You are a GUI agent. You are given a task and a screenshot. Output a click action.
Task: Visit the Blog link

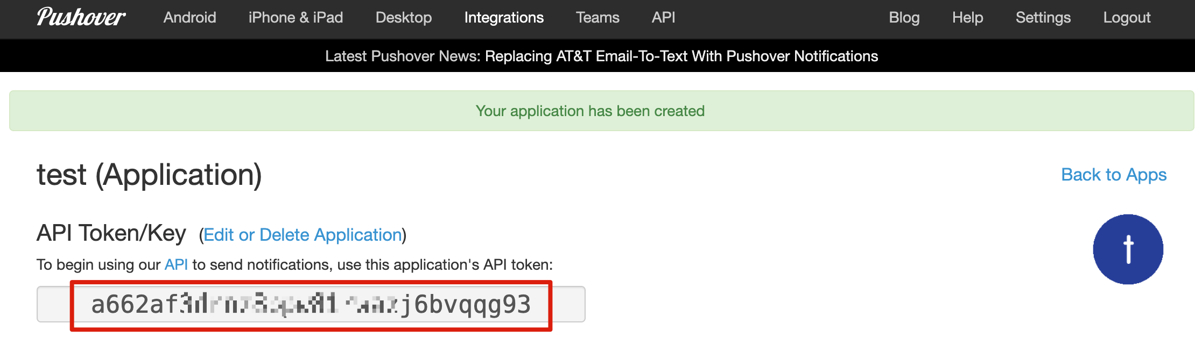tap(904, 18)
